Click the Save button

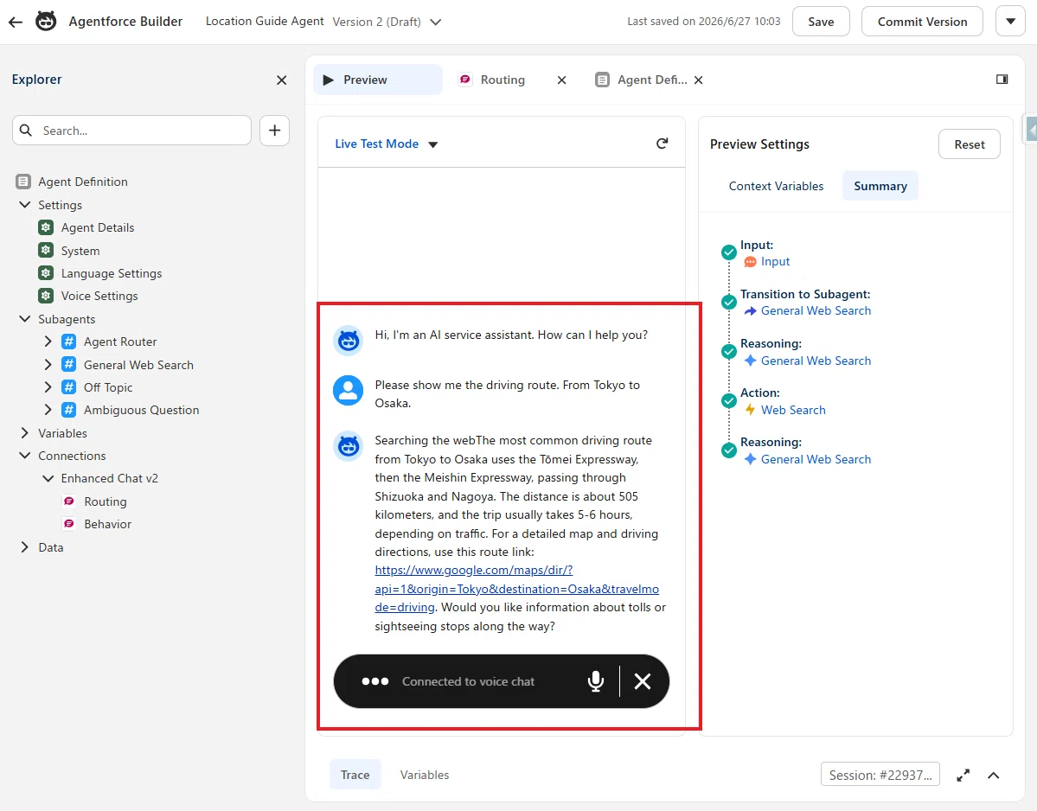(821, 22)
